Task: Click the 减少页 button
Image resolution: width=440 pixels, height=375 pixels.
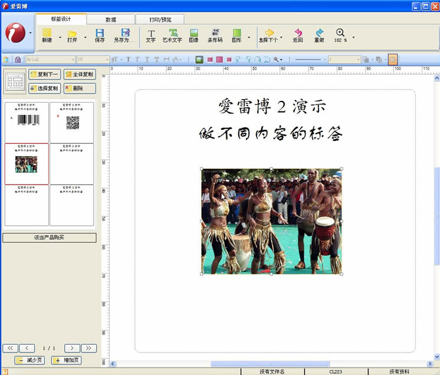Action: [x=29, y=360]
